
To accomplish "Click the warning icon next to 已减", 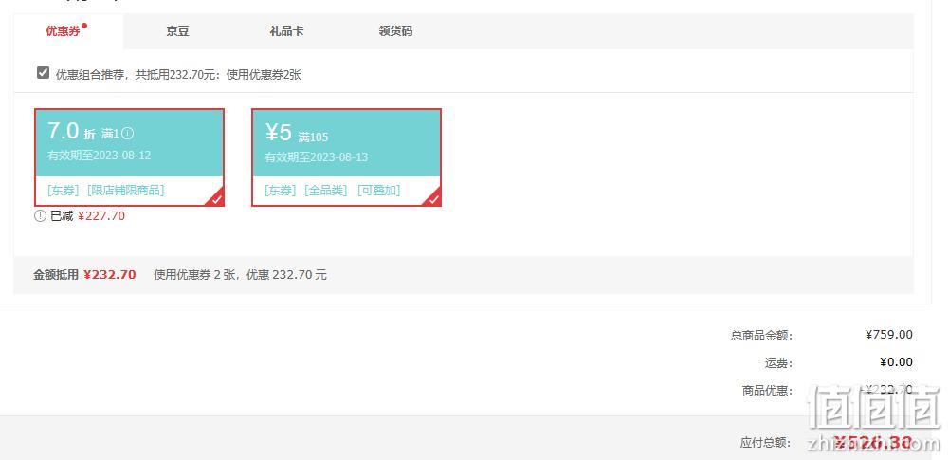I will pos(40,216).
